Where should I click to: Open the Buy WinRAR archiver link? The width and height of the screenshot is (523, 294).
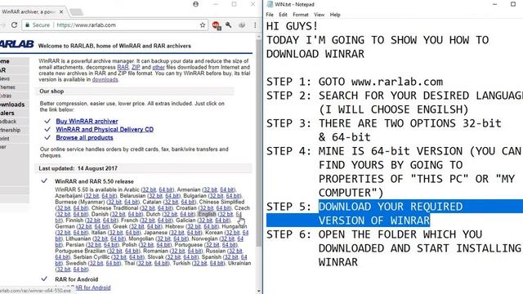click(87, 121)
